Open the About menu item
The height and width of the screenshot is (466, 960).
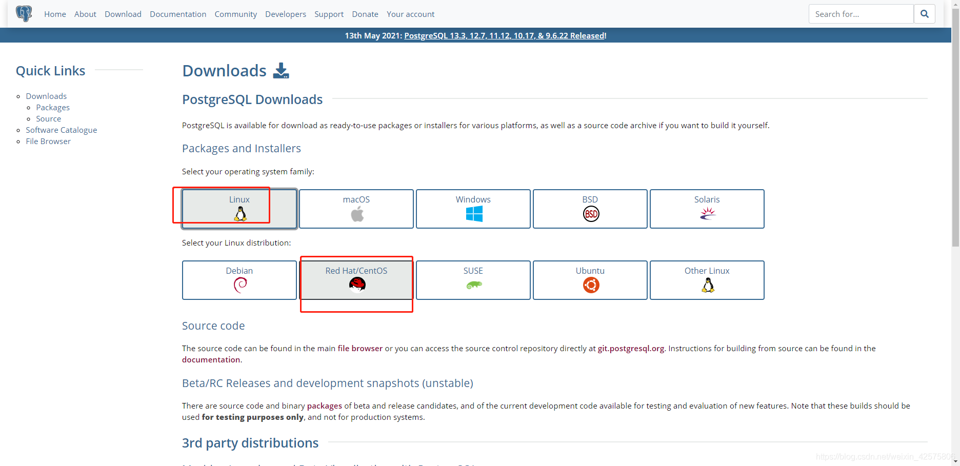(x=85, y=14)
